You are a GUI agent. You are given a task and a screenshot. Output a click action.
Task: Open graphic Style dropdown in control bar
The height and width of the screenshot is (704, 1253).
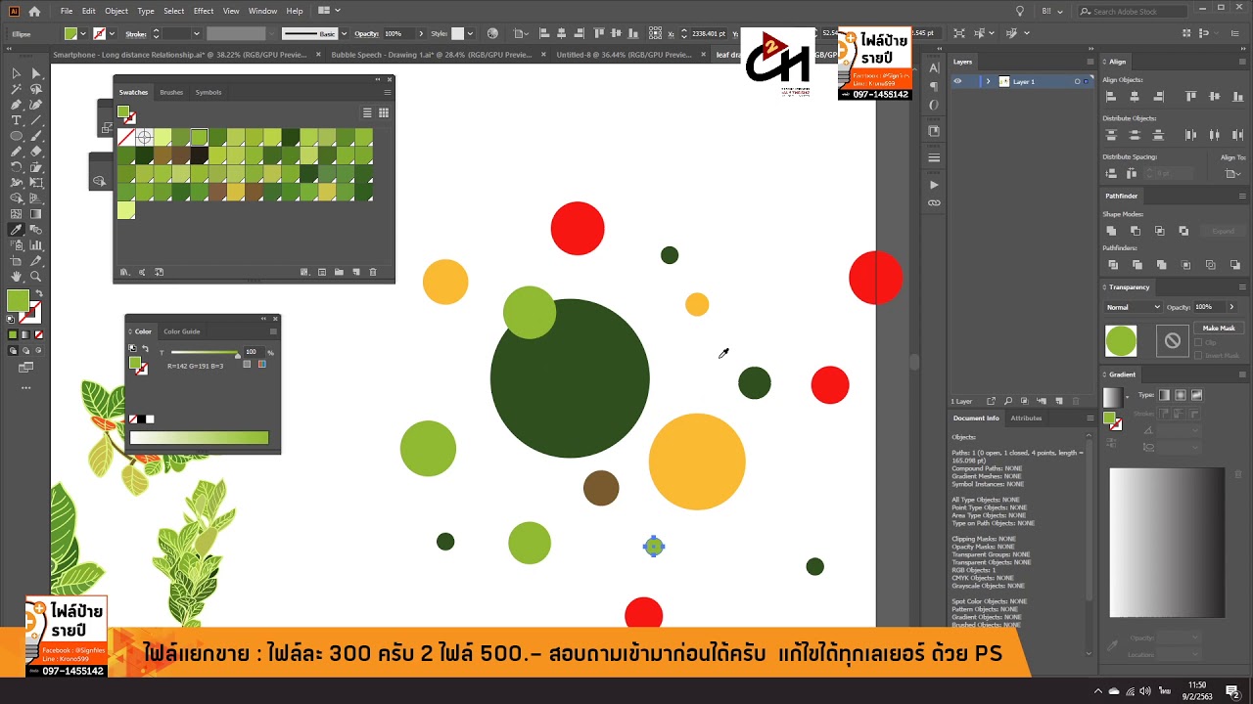click(471, 33)
